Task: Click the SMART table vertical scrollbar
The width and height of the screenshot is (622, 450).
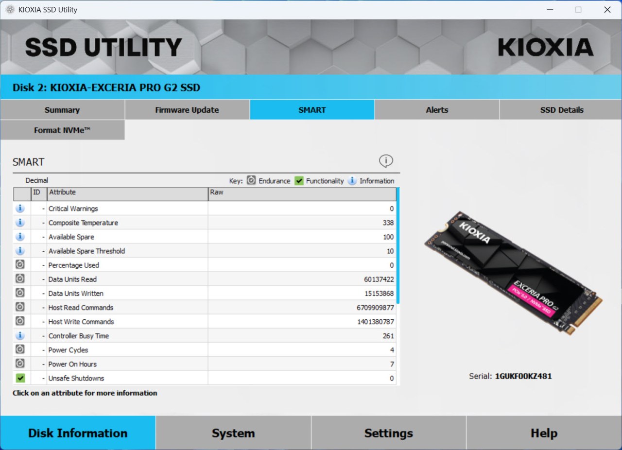Action: [x=398, y=245]
